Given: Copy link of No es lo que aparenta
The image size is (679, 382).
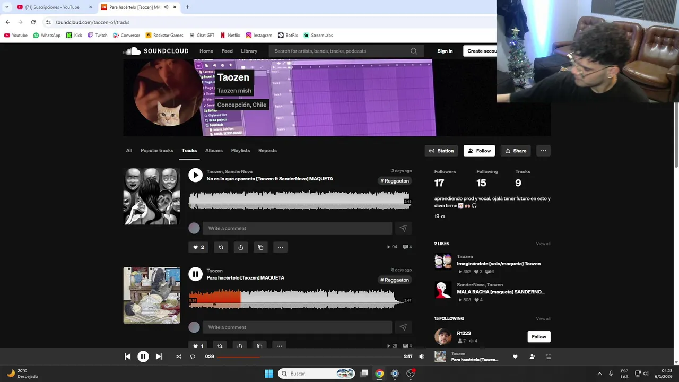Looking at the screenshot, I should (260, 247).
